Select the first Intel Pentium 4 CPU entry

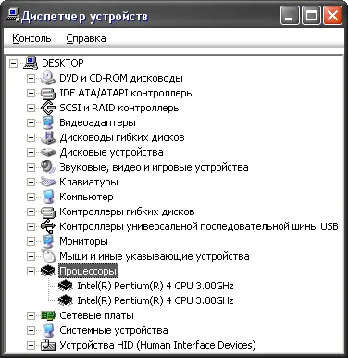click(x=155, y=286)
